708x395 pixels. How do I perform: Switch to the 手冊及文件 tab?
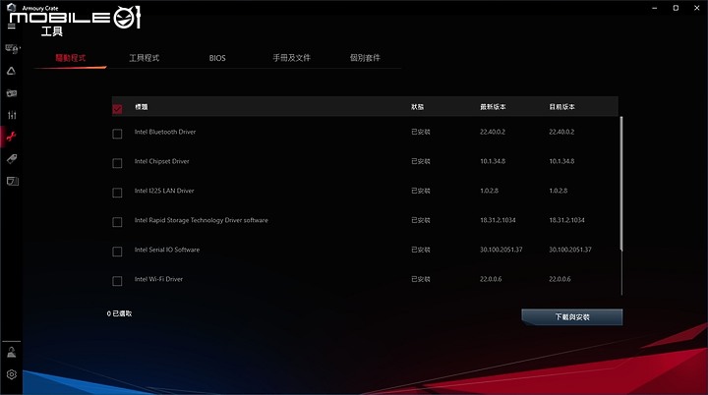pyautogui.click(x=291, y=58)
